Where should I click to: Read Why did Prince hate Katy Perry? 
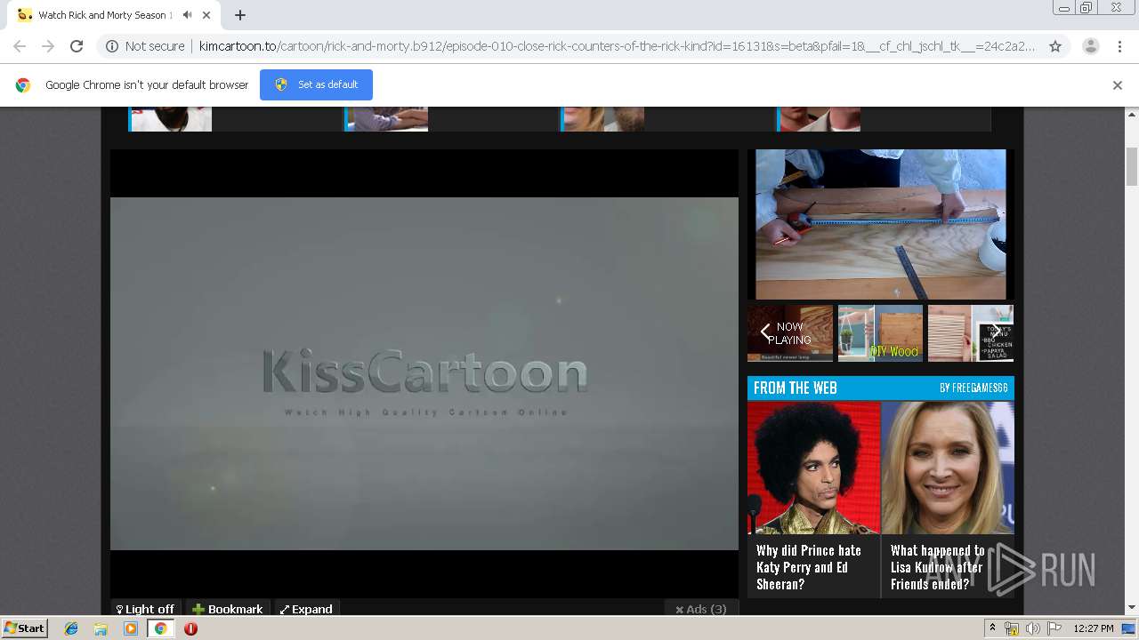(809, 567)
